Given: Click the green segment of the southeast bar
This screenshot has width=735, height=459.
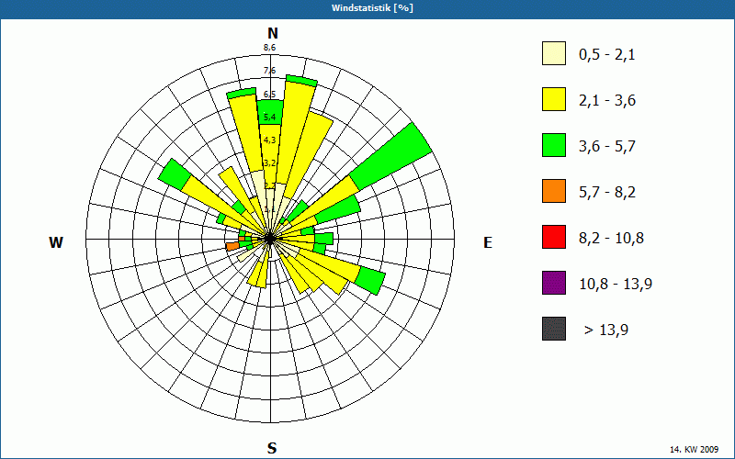Looking at the screenshot, I should (370, 280).
